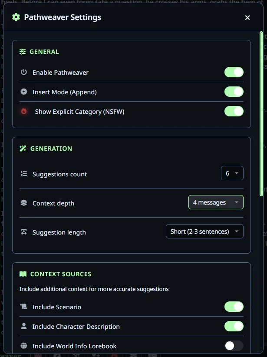The height and width of the screenshot is (357, 267).
Task: Click the person icon beside Character Description
Action: pos(24,326)
